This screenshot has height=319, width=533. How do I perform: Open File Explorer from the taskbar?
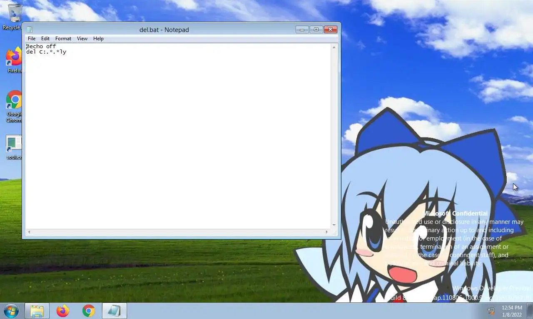(x=37, y=311)
